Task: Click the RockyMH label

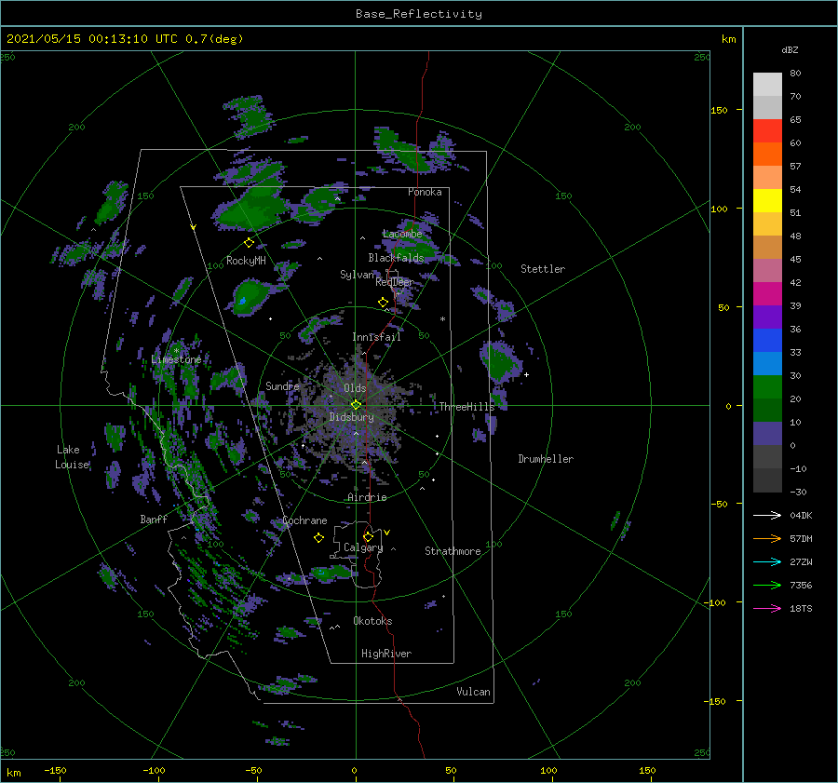Action: coord(246,261)
